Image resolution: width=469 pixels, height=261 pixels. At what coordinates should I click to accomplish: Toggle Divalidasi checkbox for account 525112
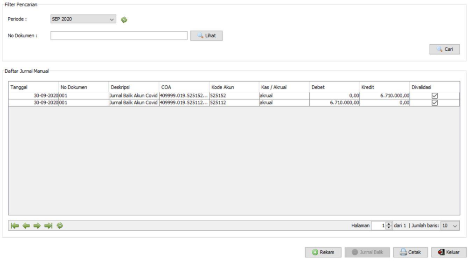click(x=435, y=103)
